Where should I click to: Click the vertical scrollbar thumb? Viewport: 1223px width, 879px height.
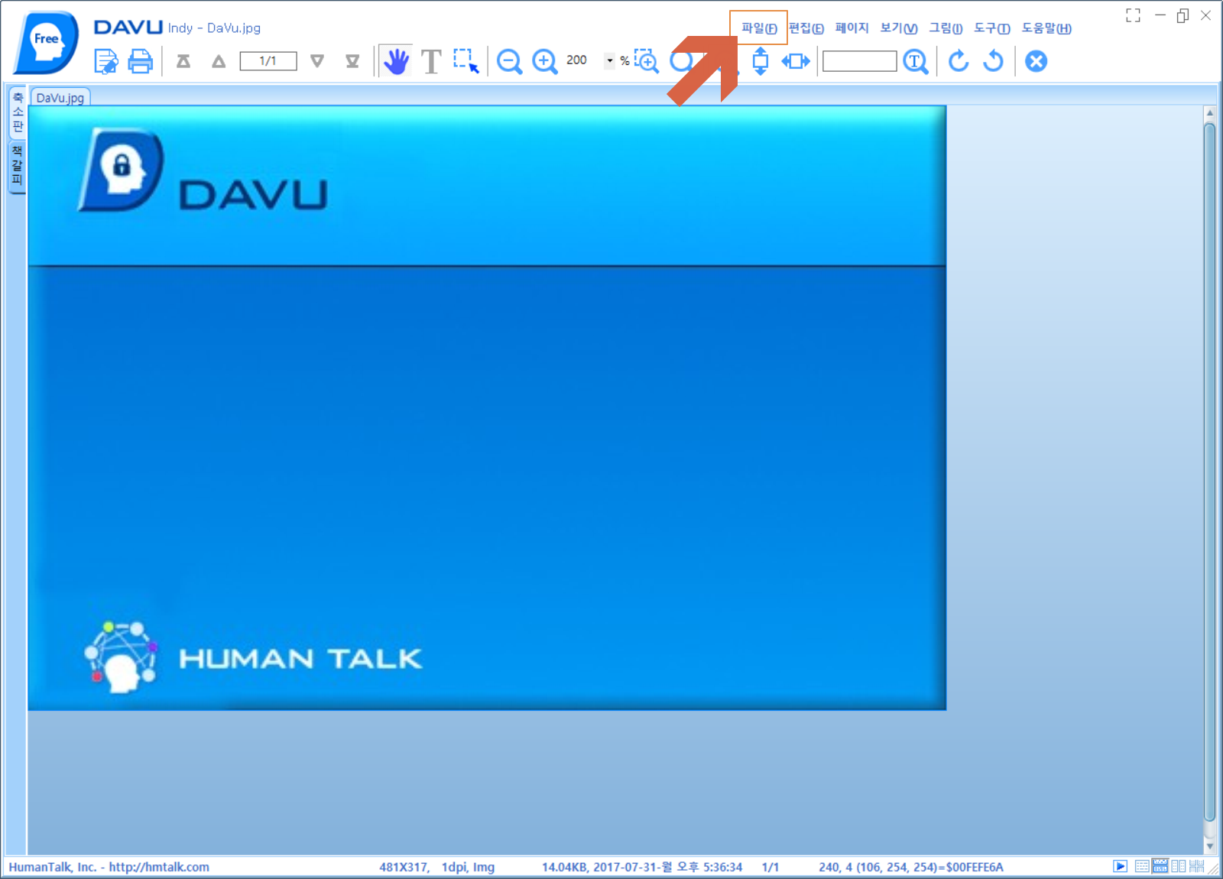tap(1209, 471)
